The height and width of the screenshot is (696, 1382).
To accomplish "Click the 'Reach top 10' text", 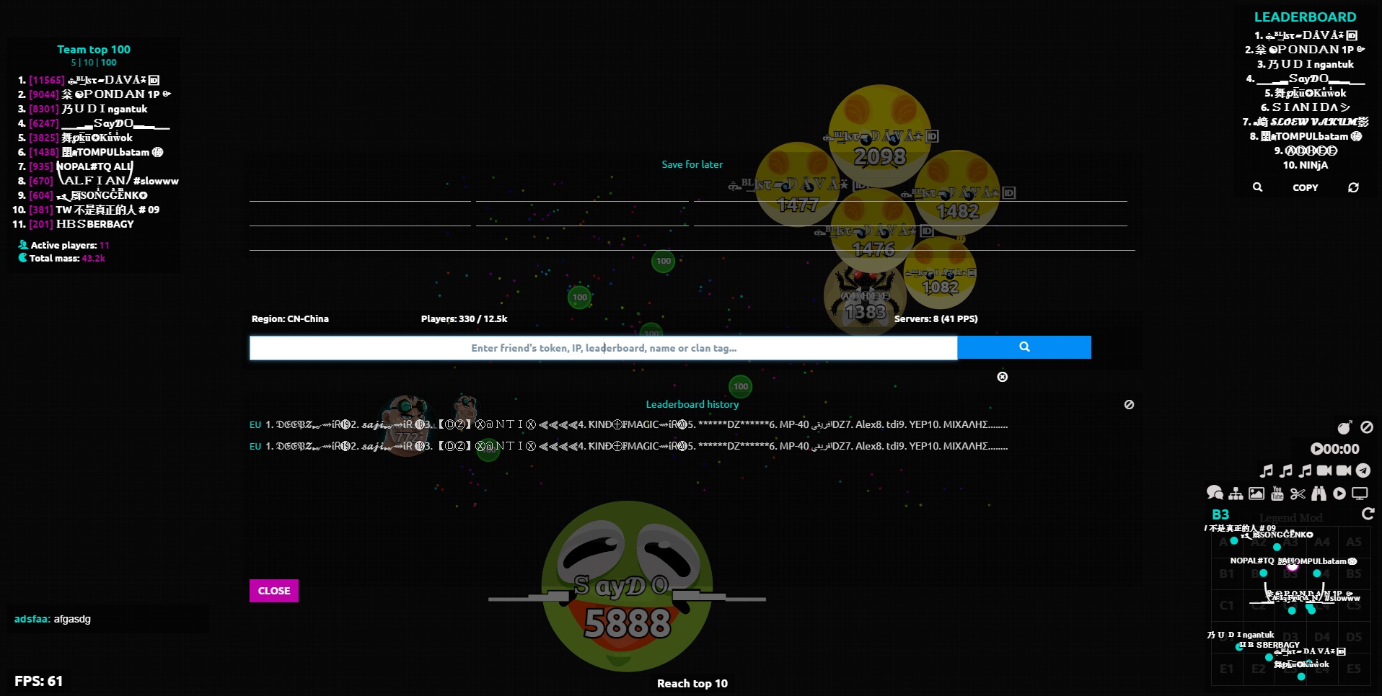I will tap(692, 683).
